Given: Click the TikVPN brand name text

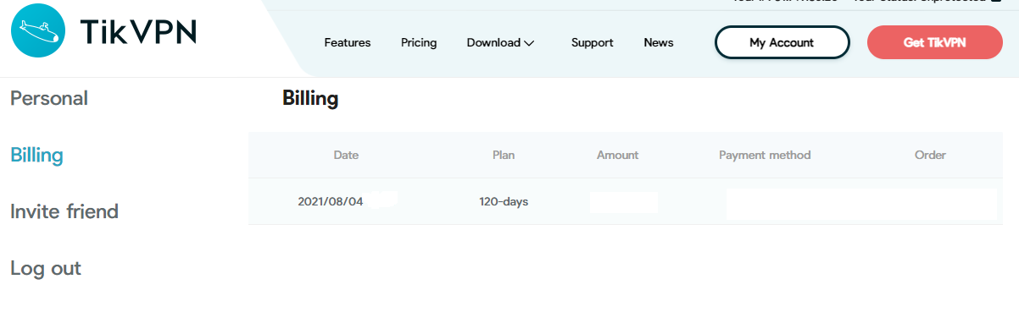Looking at the screenshot, I should coord(138,32).
